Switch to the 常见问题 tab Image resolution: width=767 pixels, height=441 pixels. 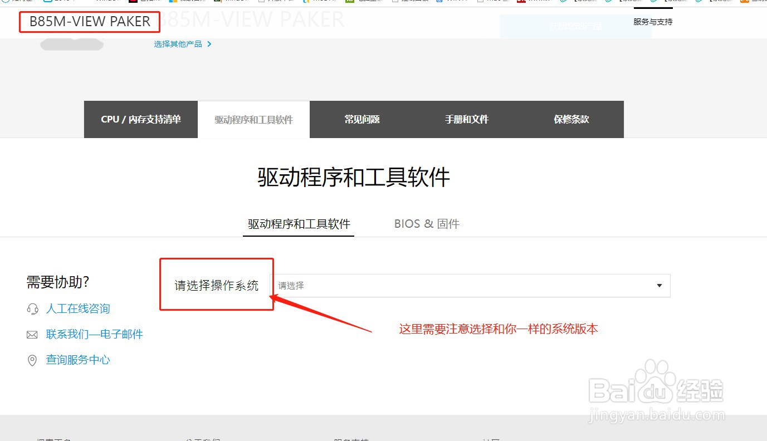[361, 119]
